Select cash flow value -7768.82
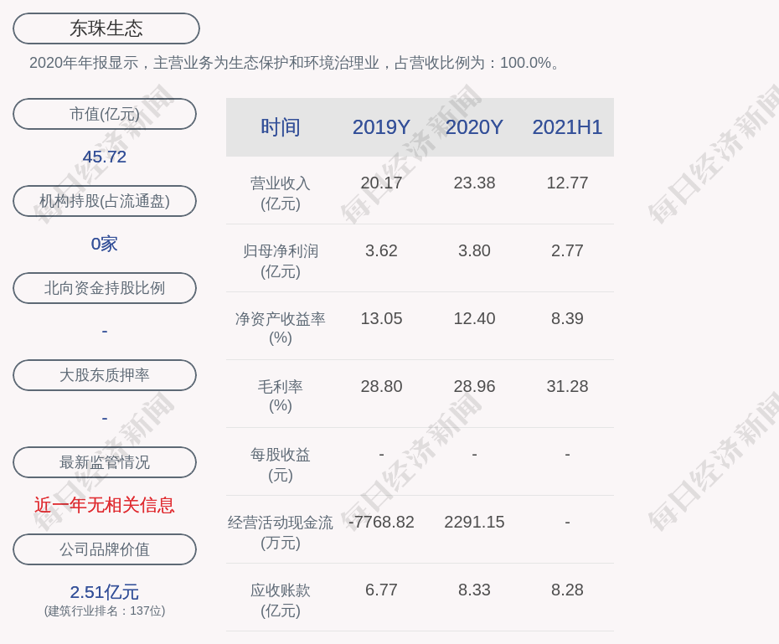 381,522
